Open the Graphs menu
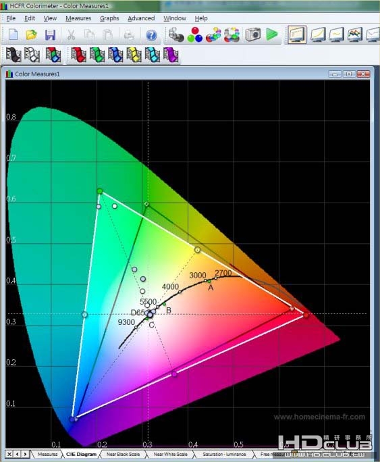The image size is (380, 462). click(109, 18)
